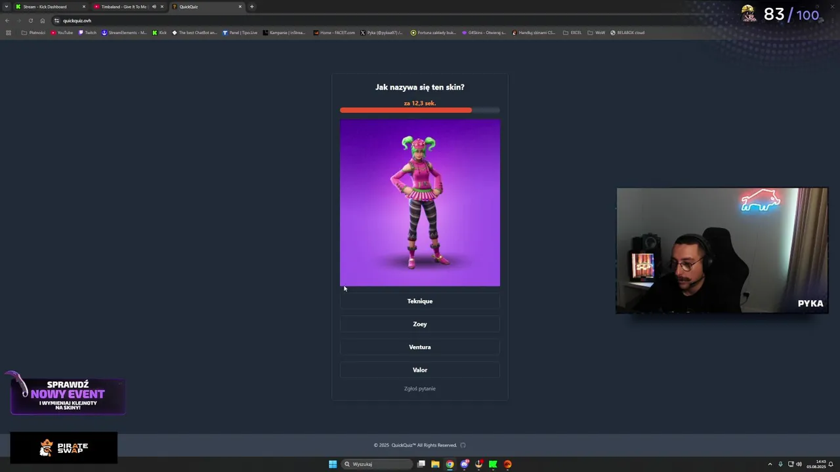840x472 pixels.
Task: Open Google Chrome from the taskbar
Action: pyautogui.click(x=450, y=464)
